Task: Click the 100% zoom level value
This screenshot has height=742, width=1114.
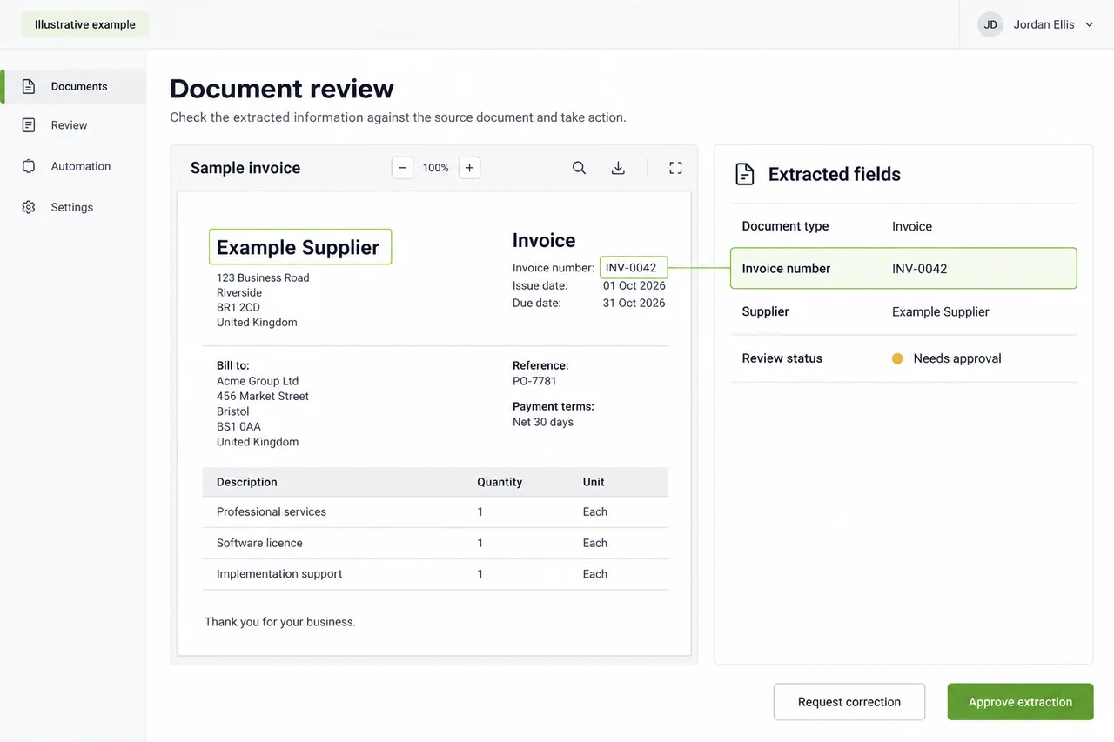Action: pyautogui.click(x=436, y=168)
